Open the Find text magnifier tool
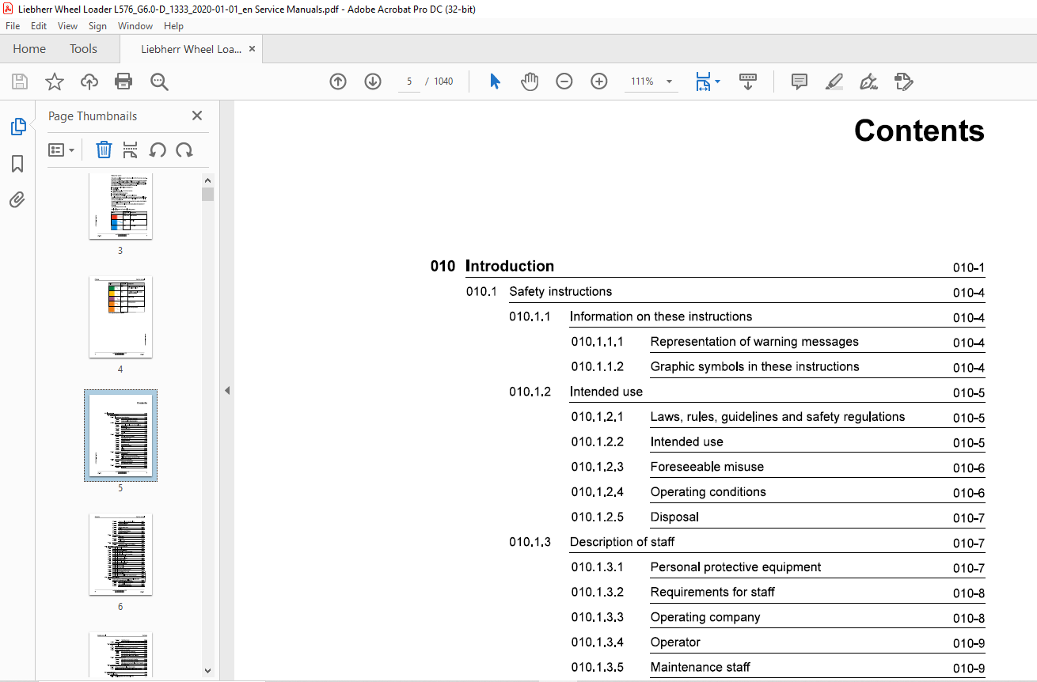The height and width of the screenshot is (682, 1037). (x=159, y=81)
